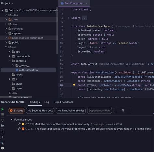Image resolution: width=154 pixels, height=152 pixels.
Task: Collapse all findings with the collapse arrows icon
Action: (2, 137)
